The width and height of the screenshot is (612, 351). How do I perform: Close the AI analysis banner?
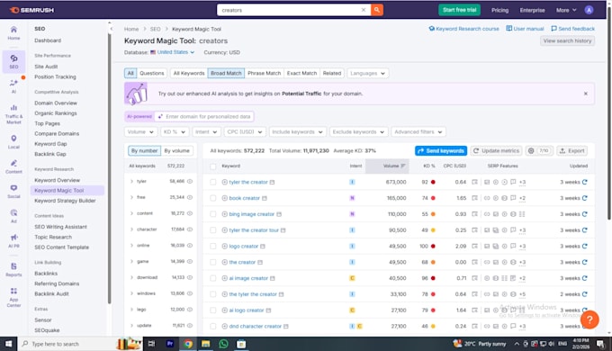[586, 94]
